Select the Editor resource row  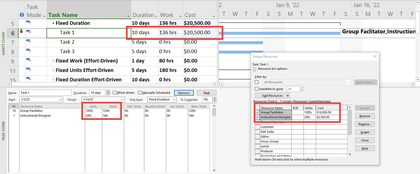(x=301, y=137)
